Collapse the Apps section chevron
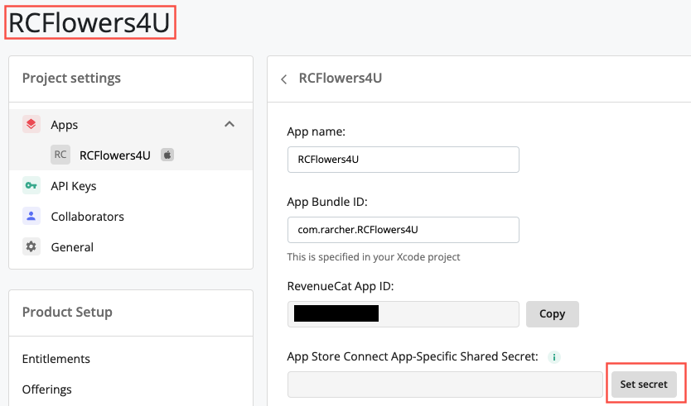The height and width of the screenshot is (406, 691). (x=230, y=125)
